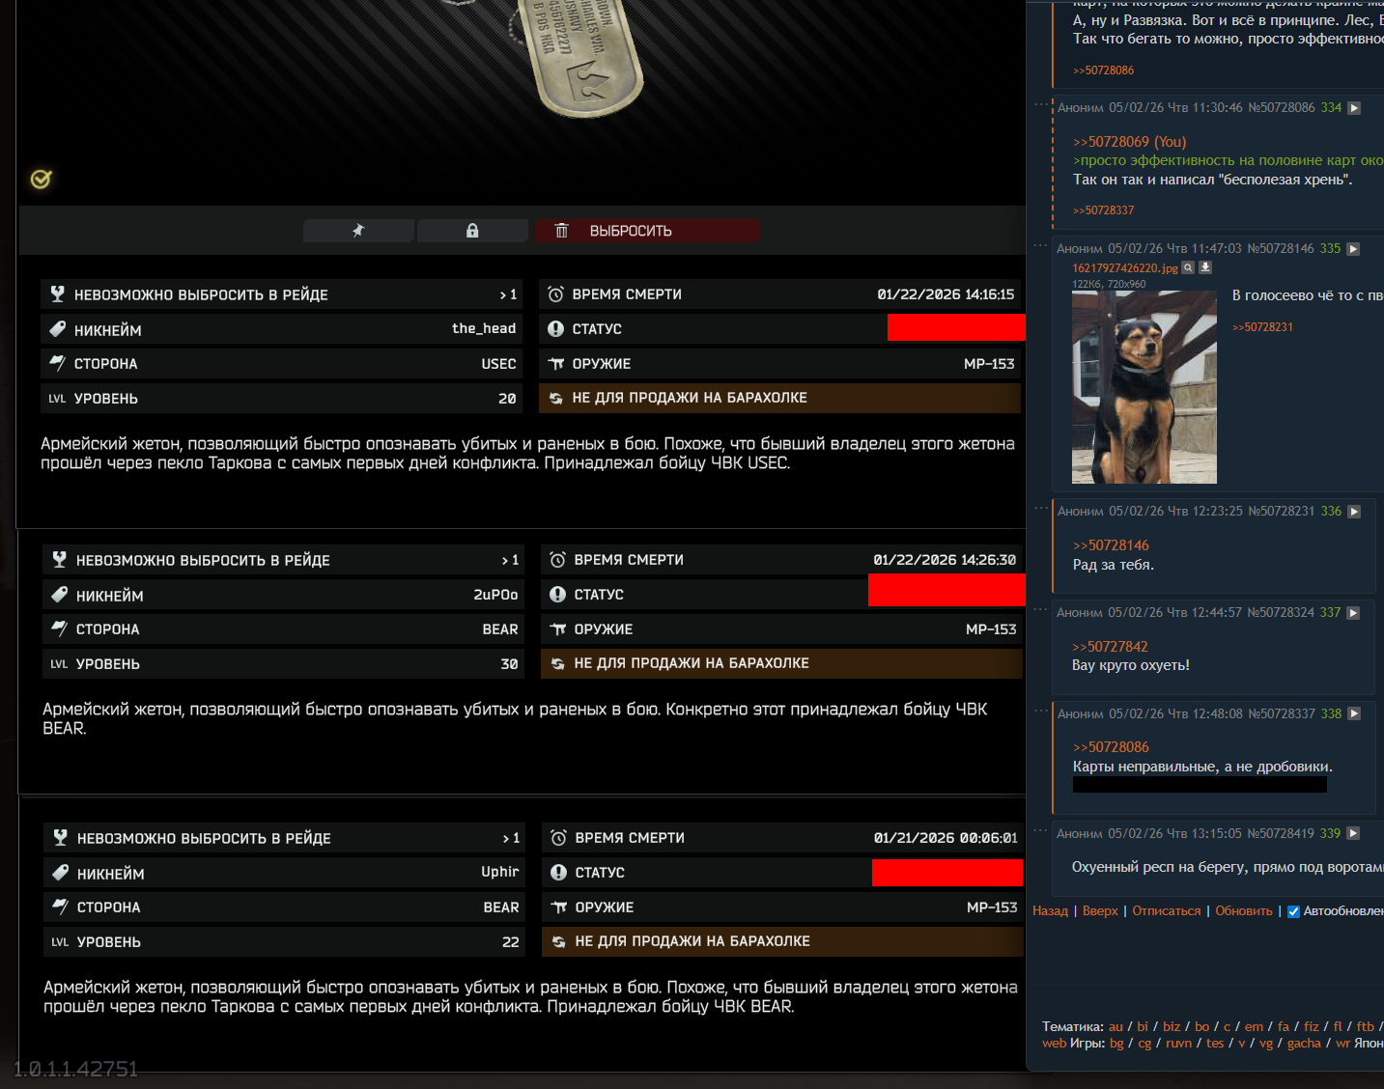Viewport: 1384px width, 1089px height.
Task: Open the au board link
Action: [1116, 1027]
